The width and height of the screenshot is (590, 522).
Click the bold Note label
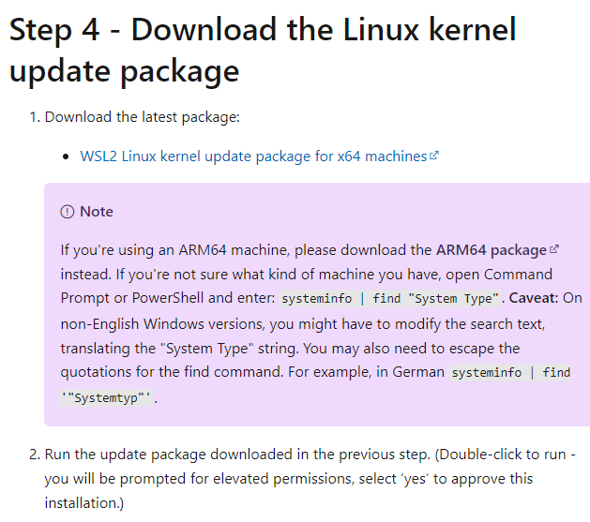[97, 212]
